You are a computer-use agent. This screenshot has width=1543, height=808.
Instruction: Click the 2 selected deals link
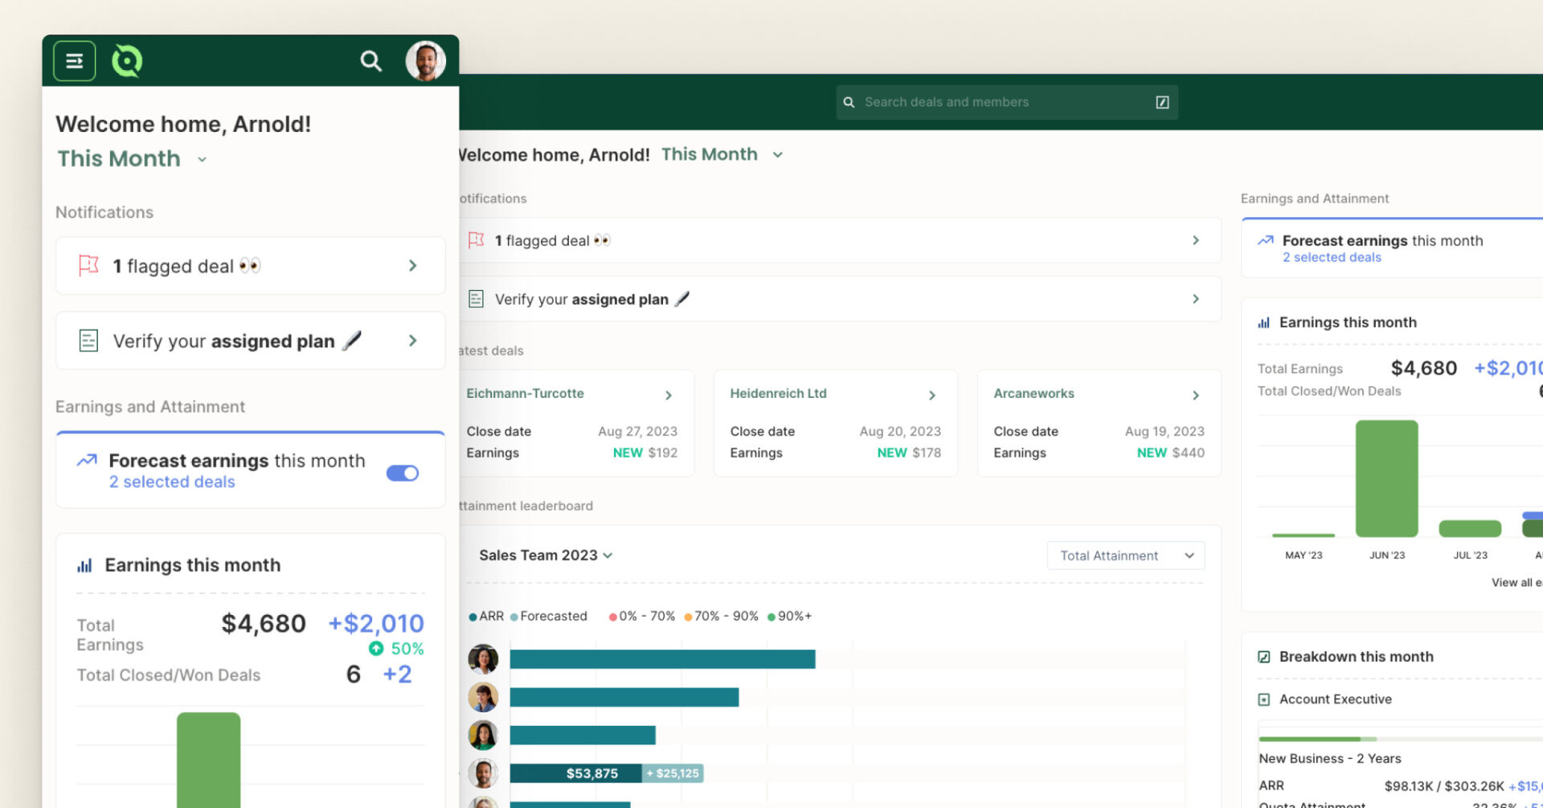(171, 482)
